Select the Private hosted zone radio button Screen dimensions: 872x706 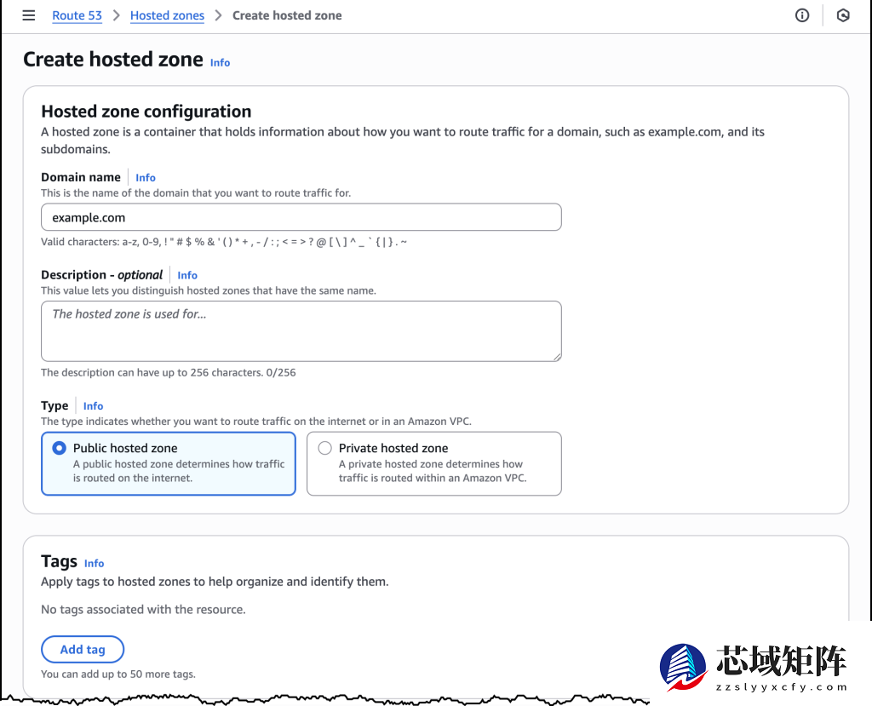[x=325, y=448]
